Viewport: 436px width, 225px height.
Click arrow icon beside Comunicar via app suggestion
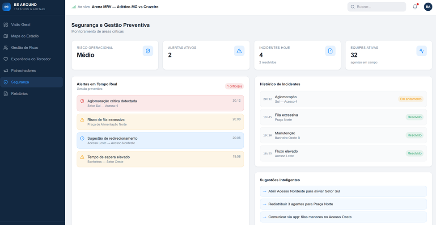[x=265, y=217]
